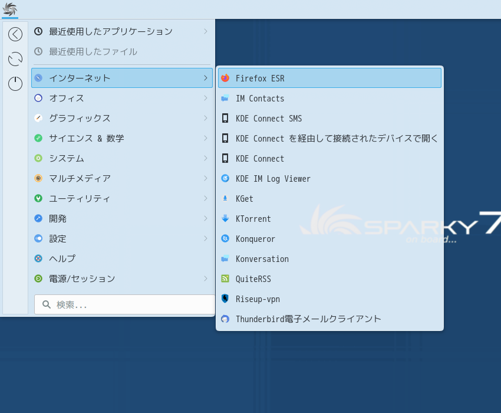Viewport: 501px width, 413px height.
Task: Click the KTorrent icon
Action: (225, 218)
